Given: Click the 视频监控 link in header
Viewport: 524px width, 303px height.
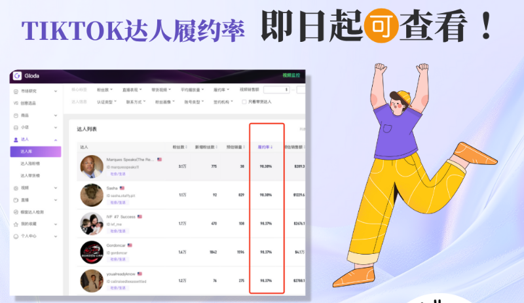Looking at the screenshot, I should [291, 75].
